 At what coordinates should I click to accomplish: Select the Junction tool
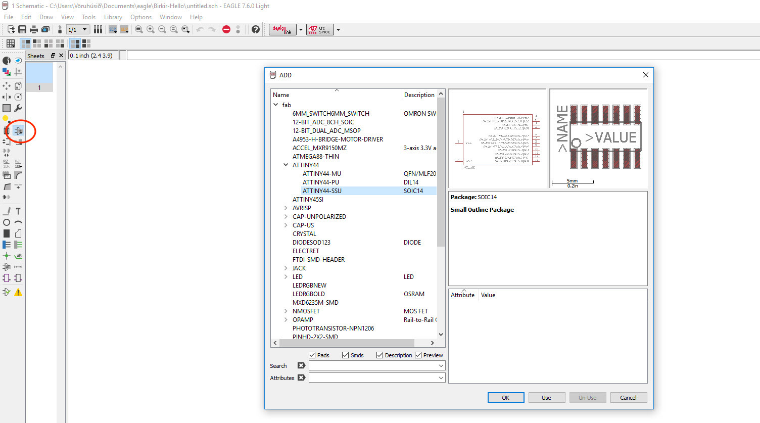pos(7,256)
